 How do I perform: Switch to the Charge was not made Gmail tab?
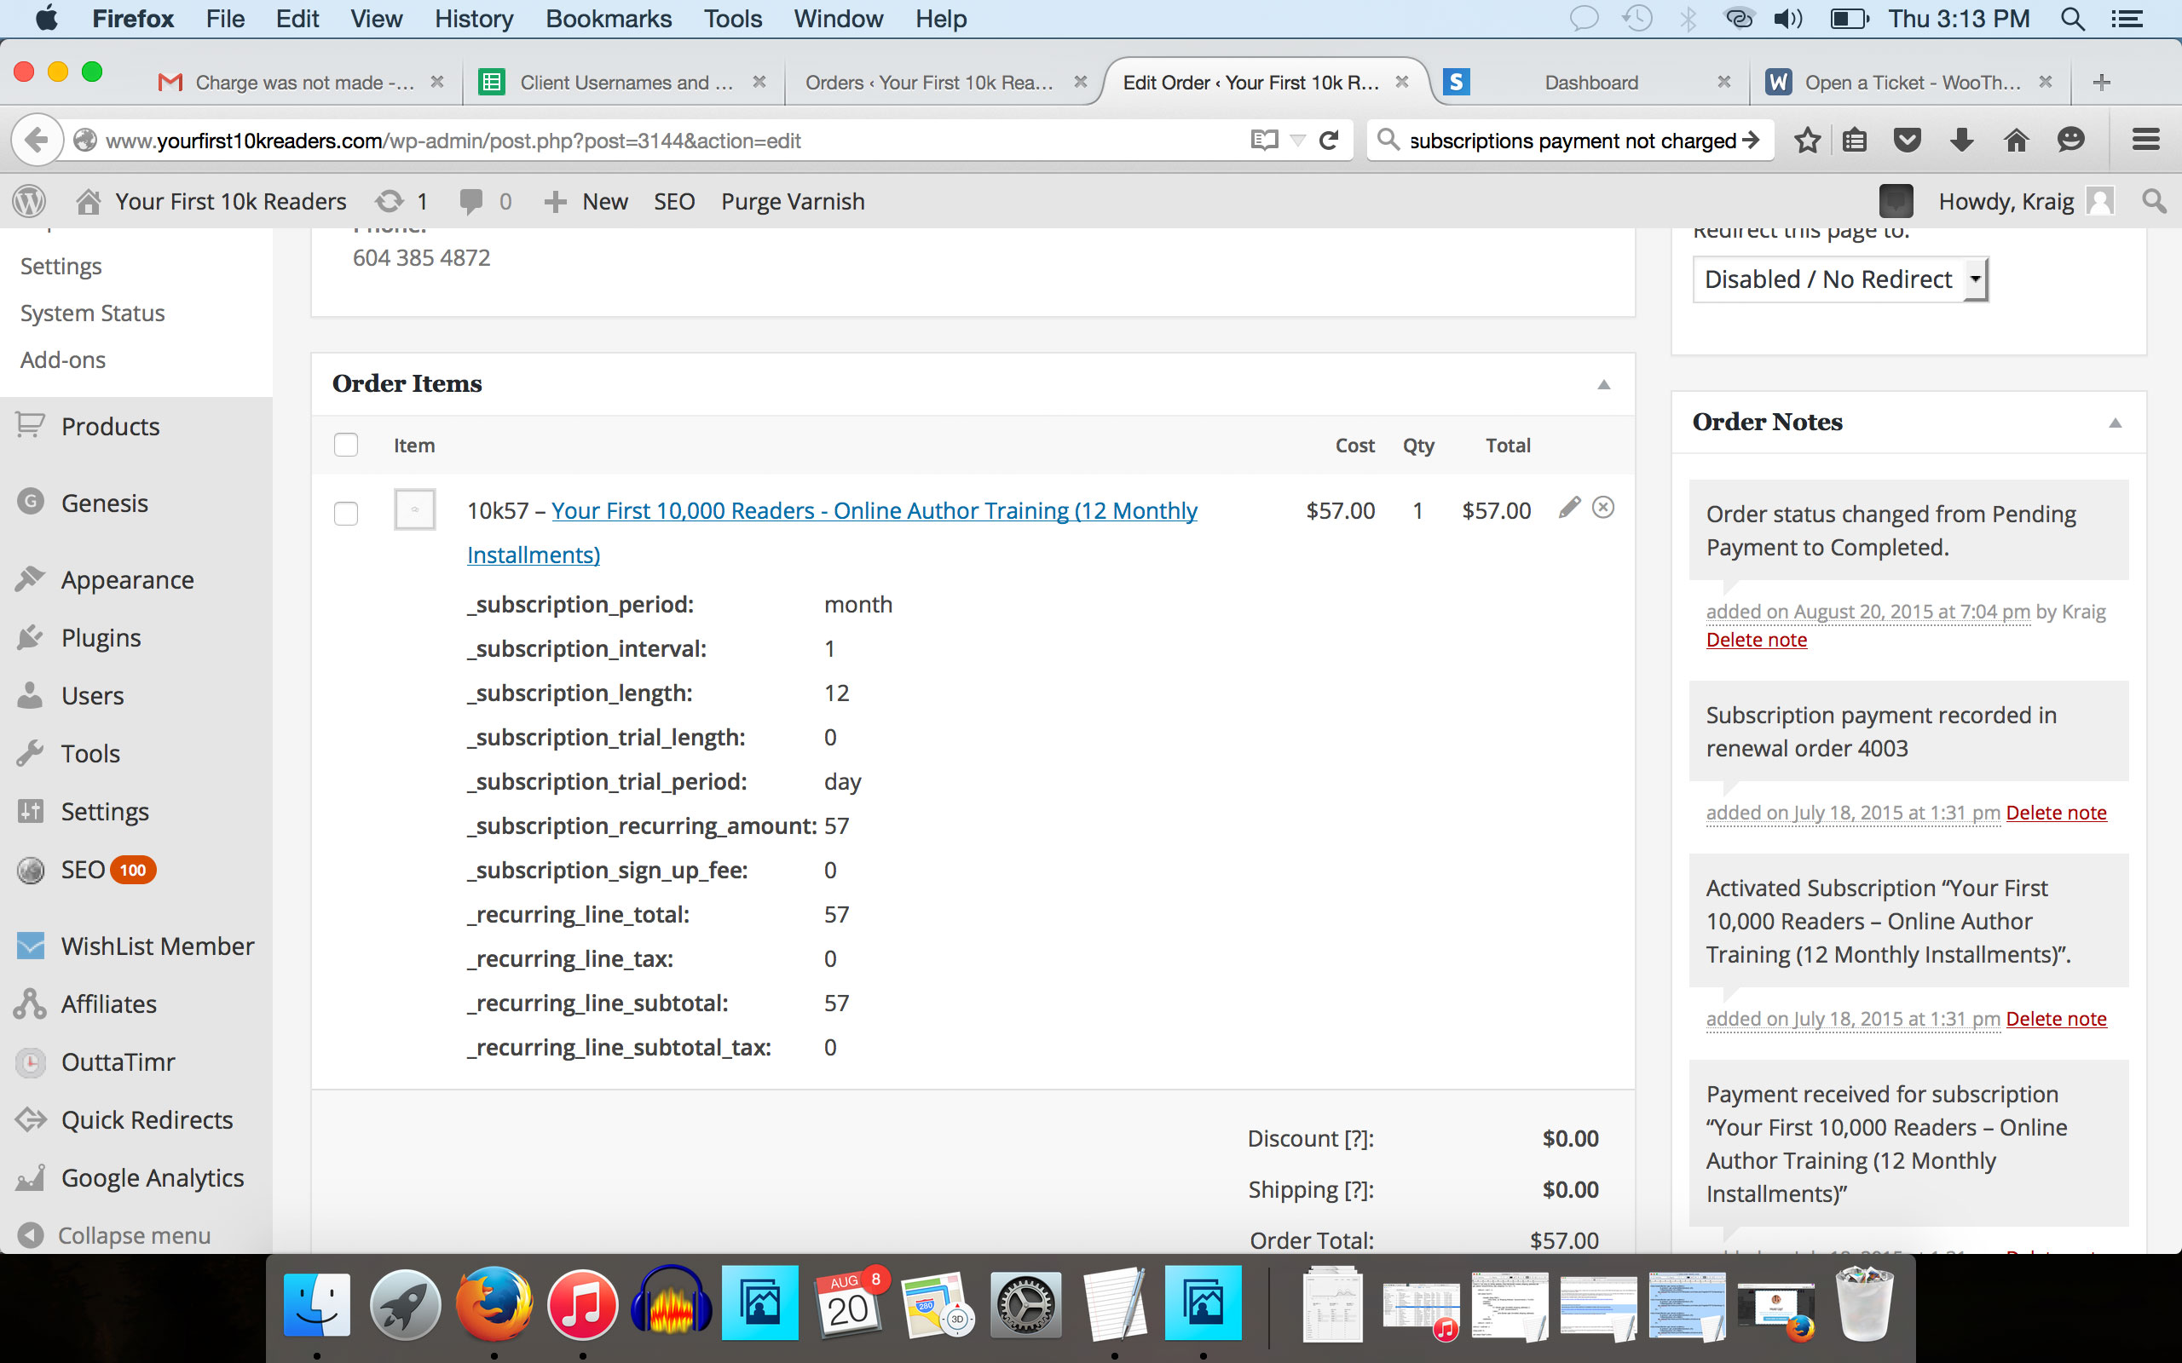pos(302,82)
